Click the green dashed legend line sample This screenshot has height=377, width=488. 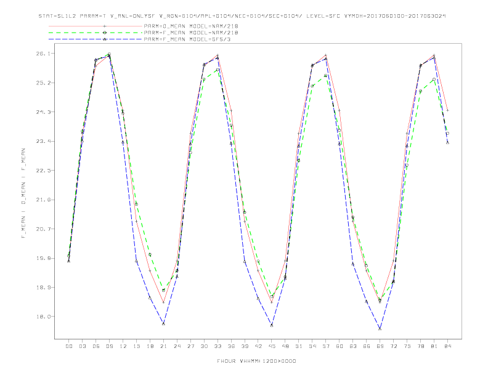96,33
